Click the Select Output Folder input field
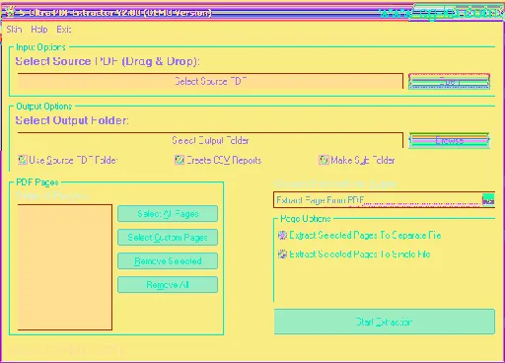505x363 pixels. pyautogui.click(x=210, y=140)
